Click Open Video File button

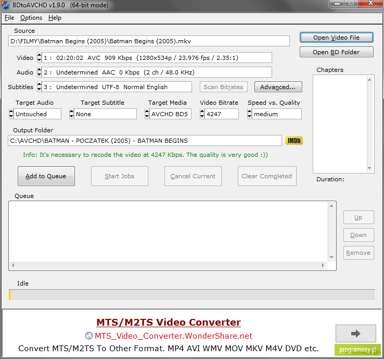[x=337, y=38]
